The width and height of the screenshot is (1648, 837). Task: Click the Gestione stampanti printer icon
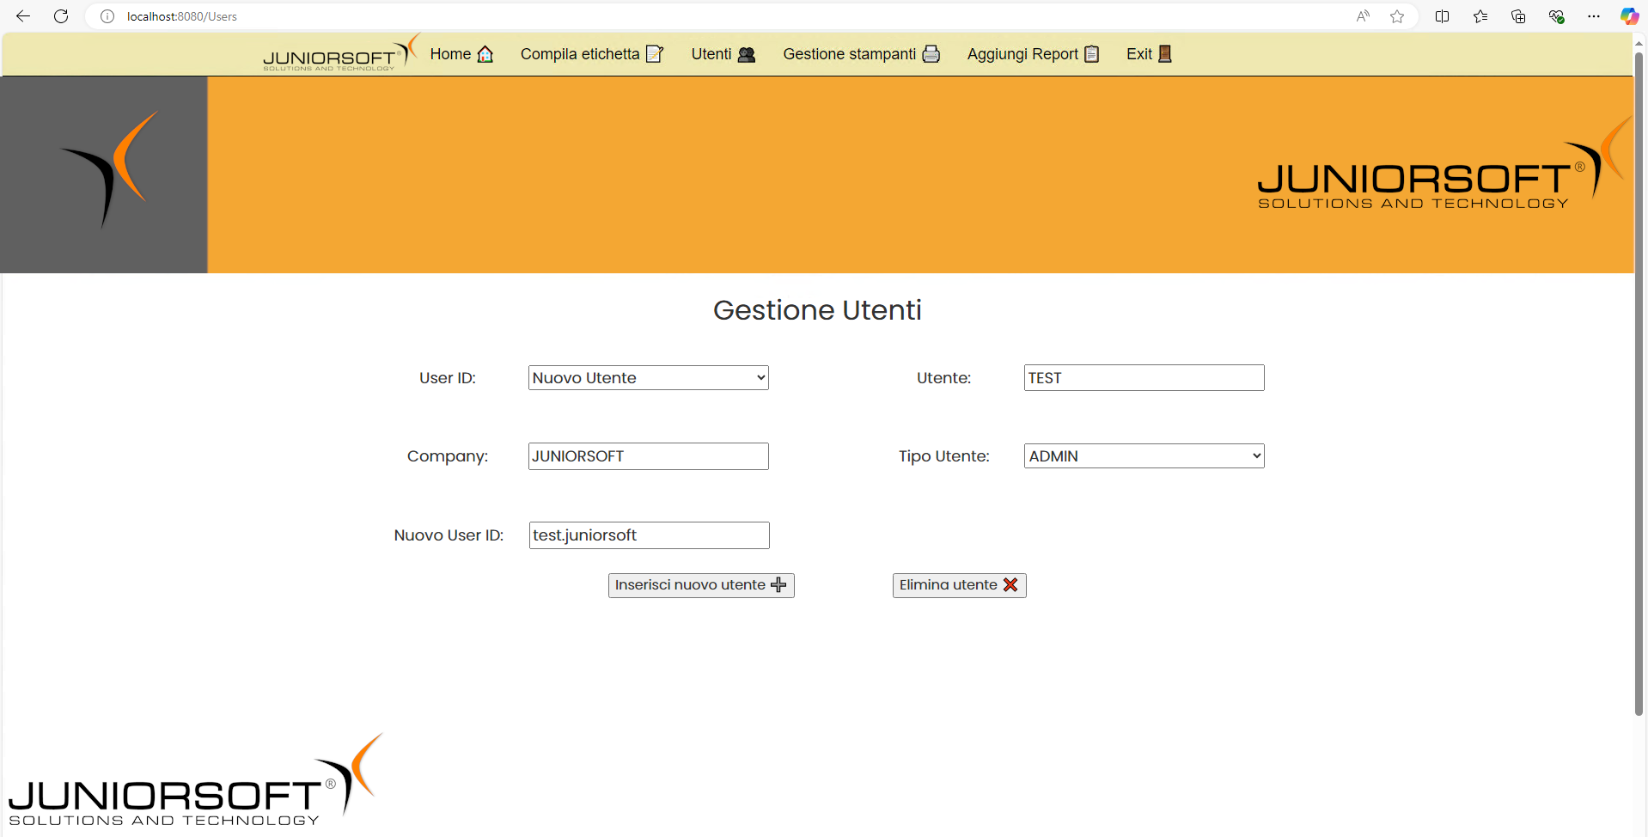[x=931, y=54]
